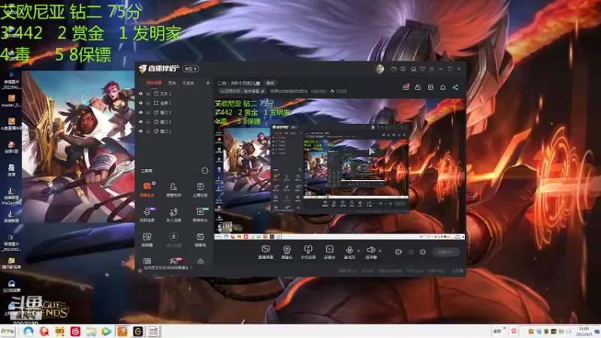Click the unlock padlock icon above preview
601x338 pixels.
click(x=418, y=87)
